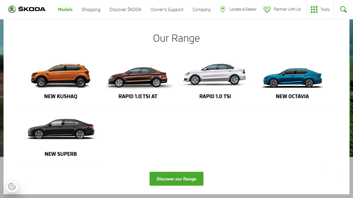Image resolution: width=353 pixels, height=198 pixels.
Task: Open cookie settings via the cookie icon
Action: pos(12,186)
